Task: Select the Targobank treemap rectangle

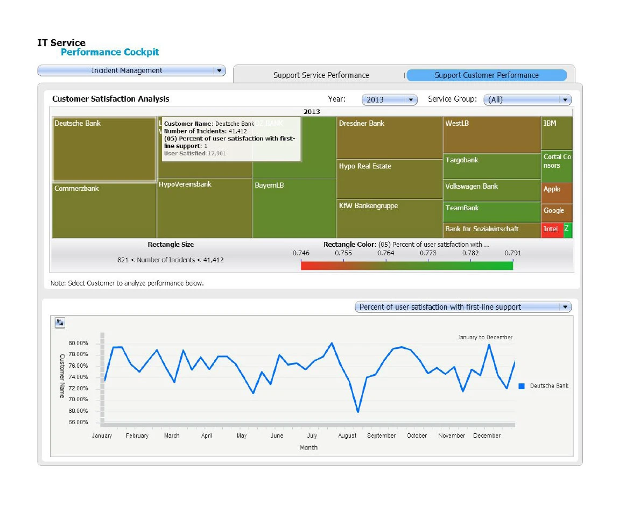Action: (x=491, y=166)
